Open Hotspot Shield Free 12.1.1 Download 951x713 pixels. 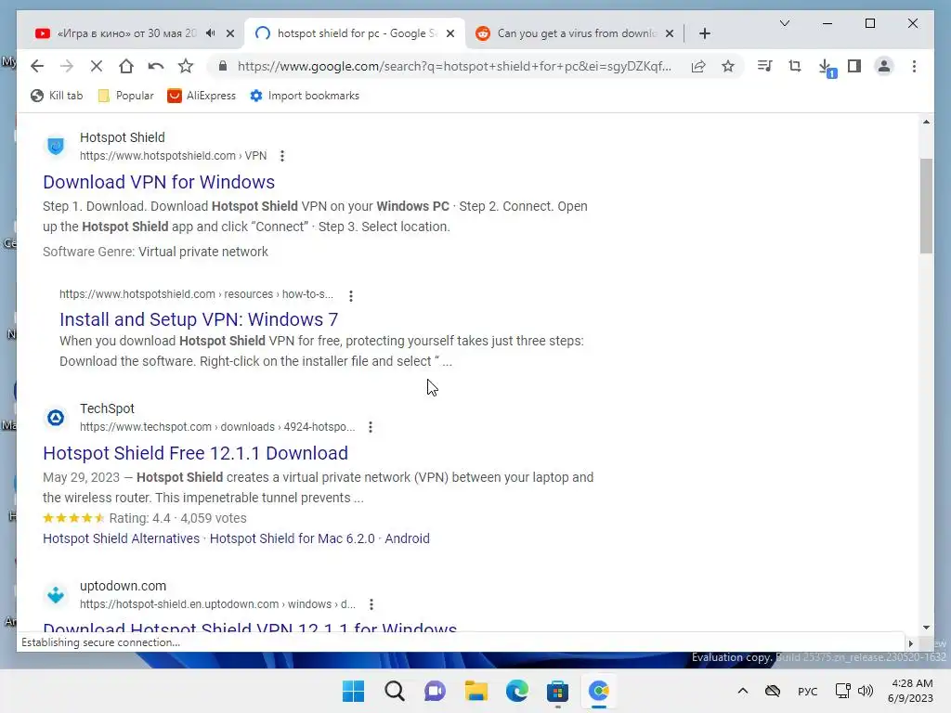coord(195,453)
